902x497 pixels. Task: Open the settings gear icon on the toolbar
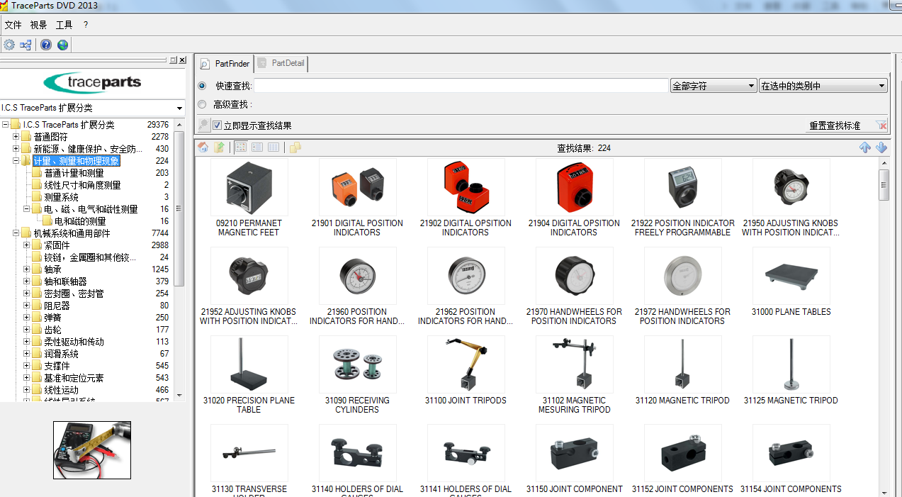click(x=9, y=45)
